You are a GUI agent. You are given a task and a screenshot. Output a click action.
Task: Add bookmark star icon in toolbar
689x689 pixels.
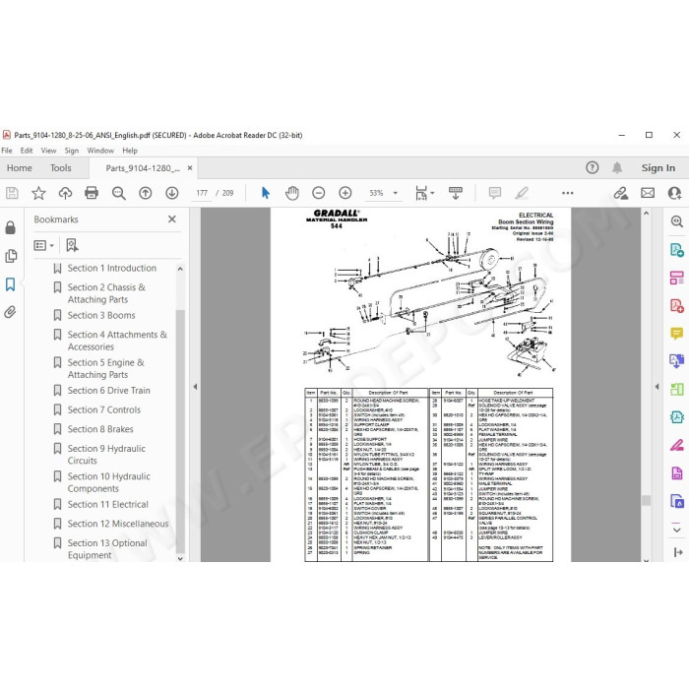[38, 193]
